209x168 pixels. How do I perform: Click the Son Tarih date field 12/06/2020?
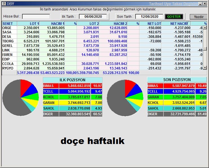point(149,17)
